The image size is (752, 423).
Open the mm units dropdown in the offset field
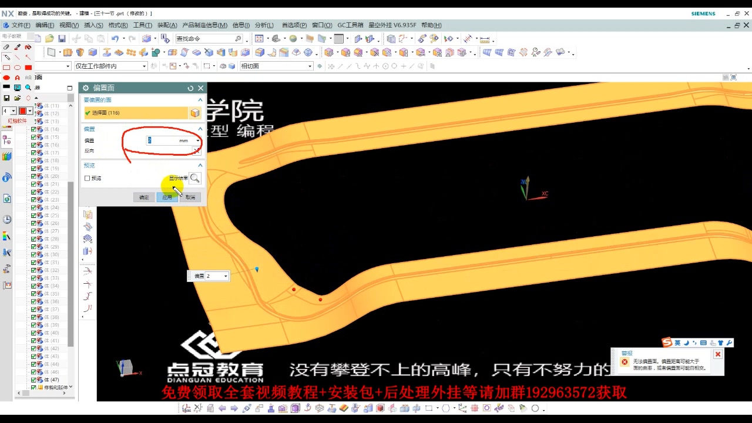[198, 140]
